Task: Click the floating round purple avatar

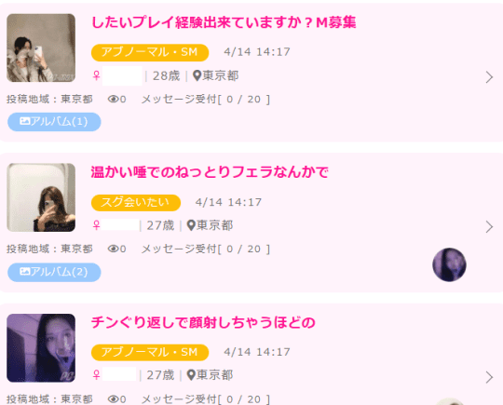Action: (449, 264)
